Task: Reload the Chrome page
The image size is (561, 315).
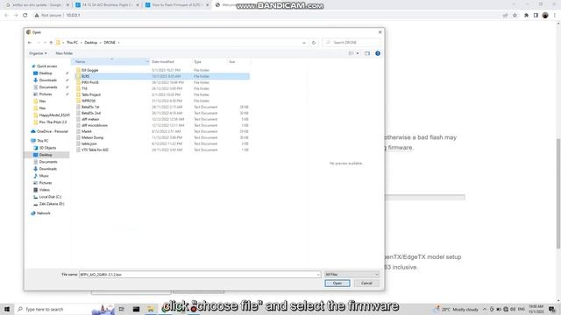Action: coord(25,16)
